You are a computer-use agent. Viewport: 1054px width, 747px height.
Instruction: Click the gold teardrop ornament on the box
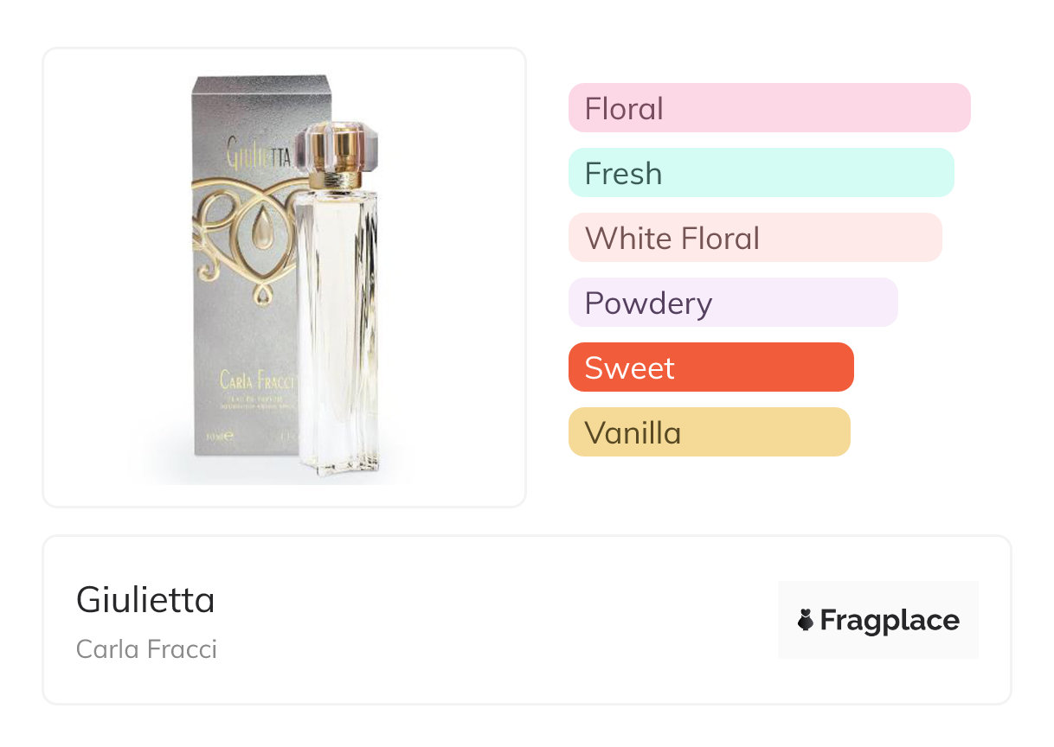260,229
